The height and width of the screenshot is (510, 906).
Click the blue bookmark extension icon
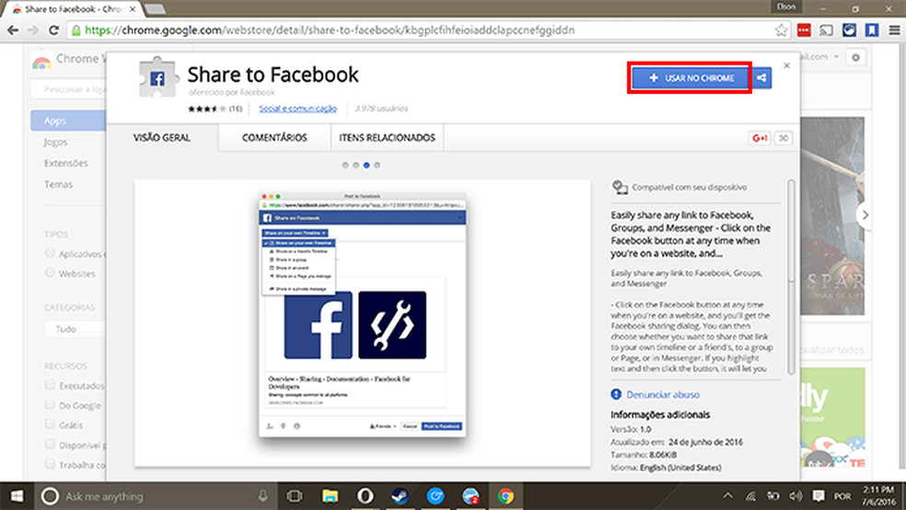click(872, 30)
